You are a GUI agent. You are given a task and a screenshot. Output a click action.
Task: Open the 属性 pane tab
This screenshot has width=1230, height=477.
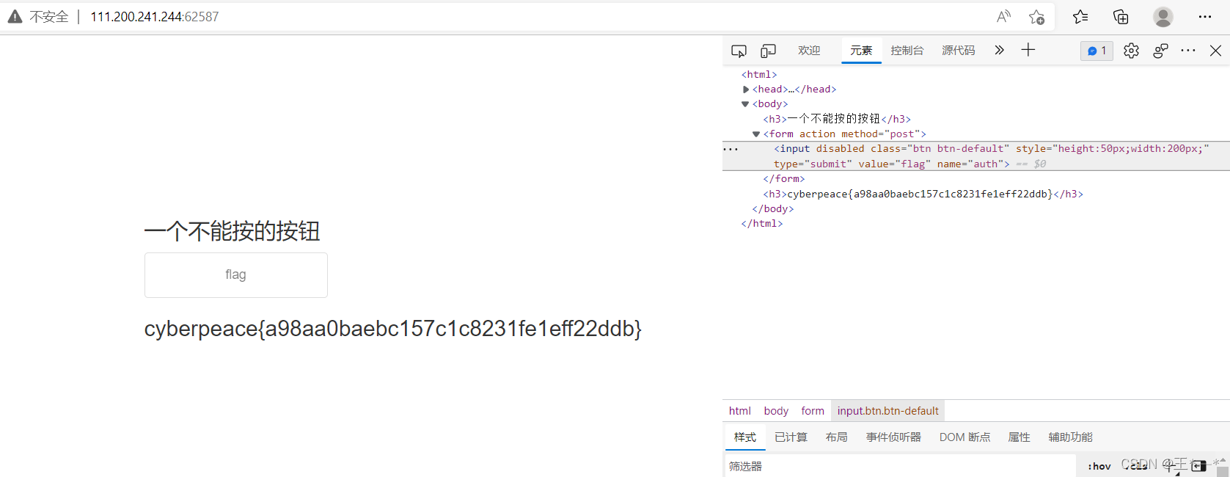pos(1019,437)
